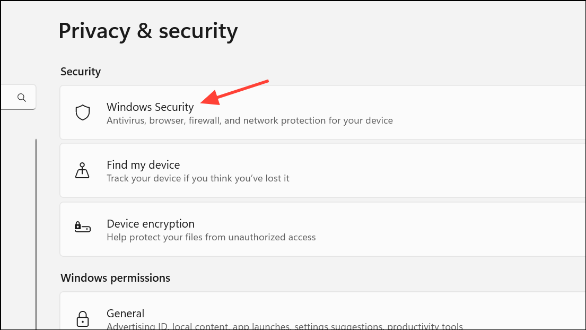Click the antivirus and firewall protection description
Viewport: 586px width, 330px height.
tap(250, 120)
